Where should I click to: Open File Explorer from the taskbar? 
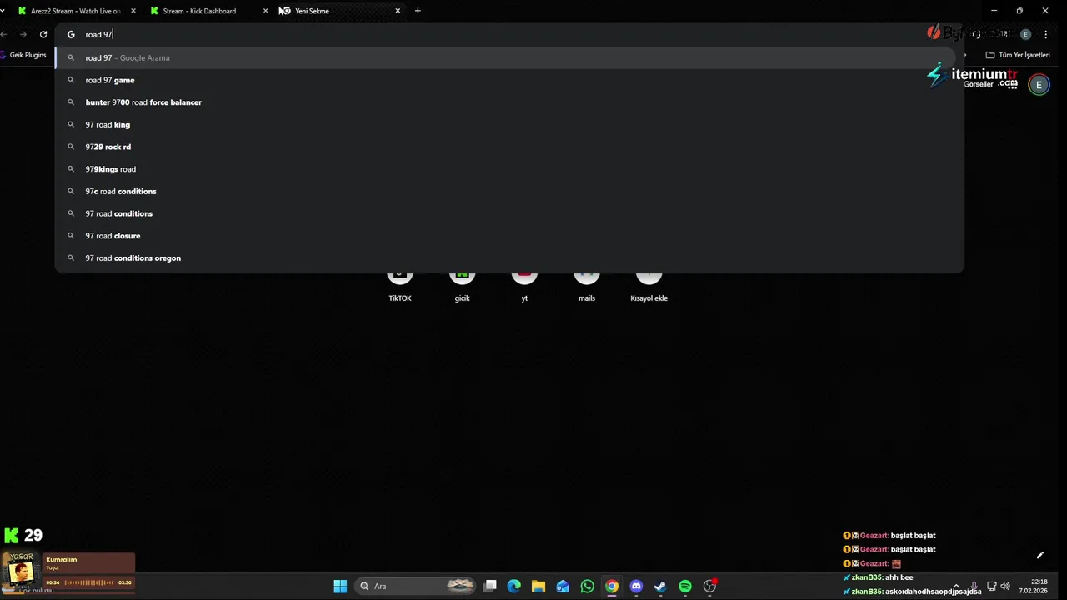[x=539, y=586]
